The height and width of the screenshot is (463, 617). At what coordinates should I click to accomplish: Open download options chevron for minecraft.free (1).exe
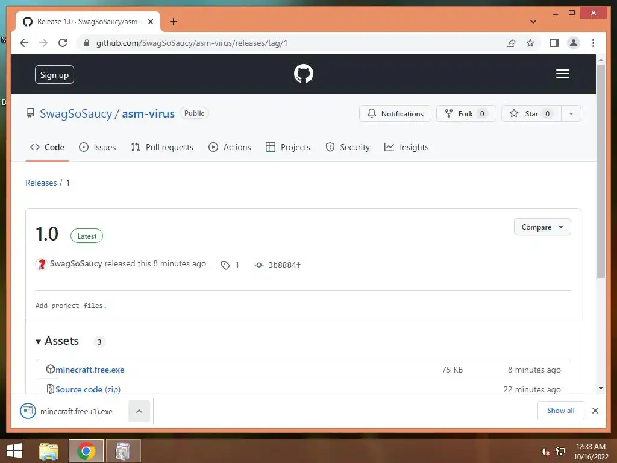click(139, 411)
